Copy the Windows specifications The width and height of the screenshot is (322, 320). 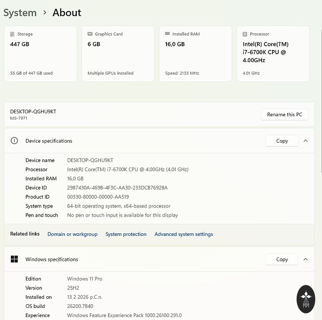[x=282, y=259]
